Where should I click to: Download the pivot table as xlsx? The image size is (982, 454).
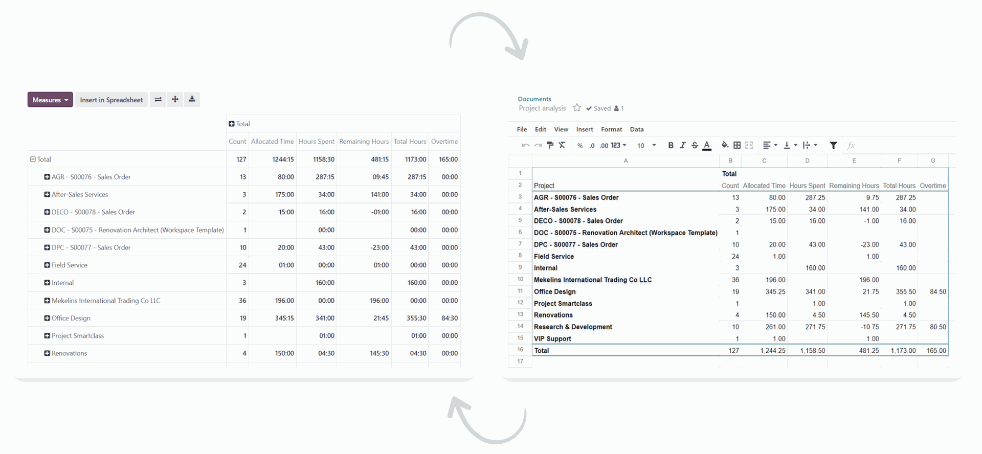pyautogui.click(x=192, y=100)
